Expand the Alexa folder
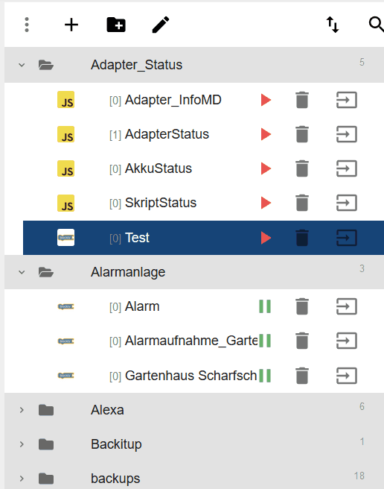The height and width of the screenshot is (489, 384). pyautogui.click(x=22, y=410)
